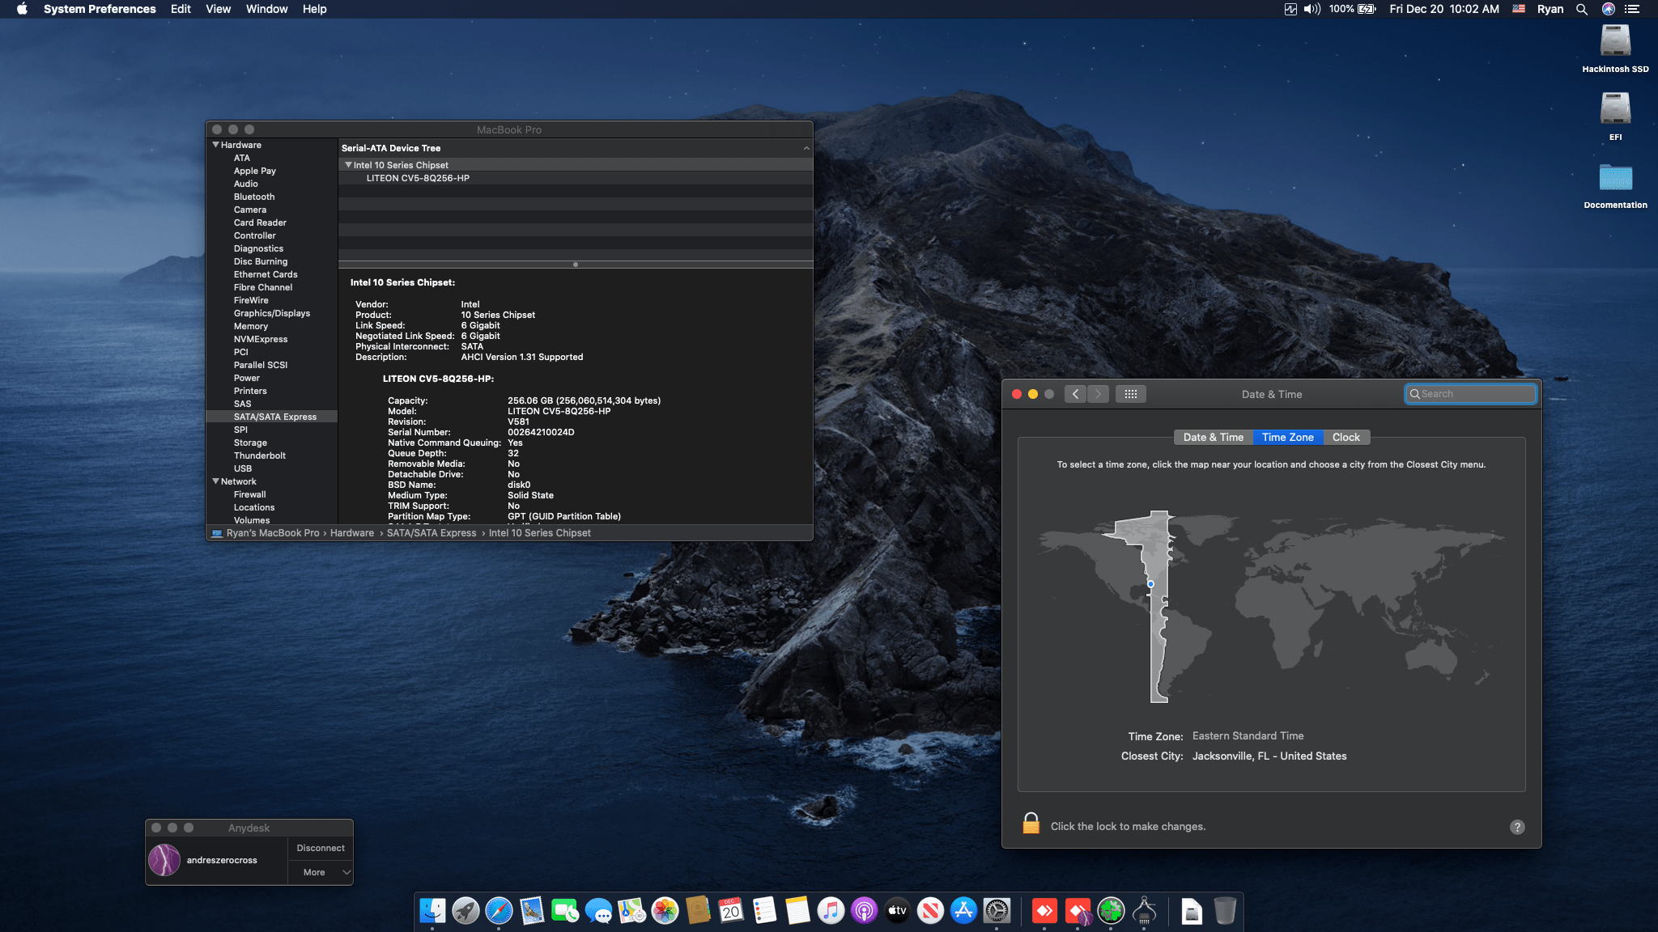
Task: Open the Ryan user menu
Action: 1550,9
